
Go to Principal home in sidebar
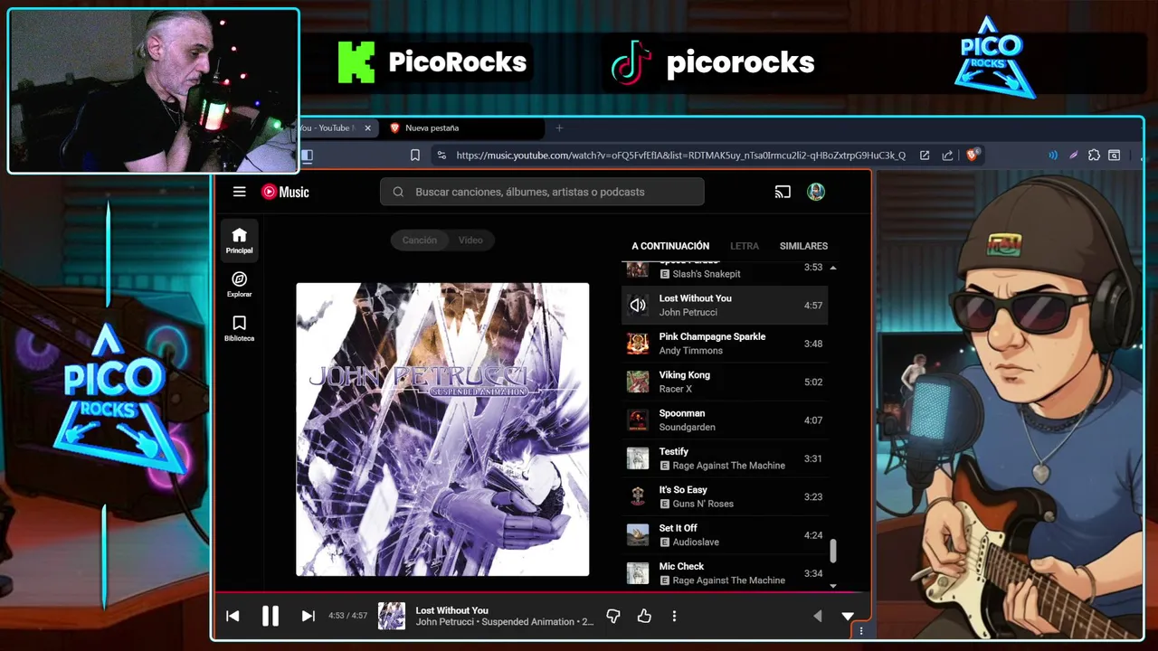coord(240,241)
